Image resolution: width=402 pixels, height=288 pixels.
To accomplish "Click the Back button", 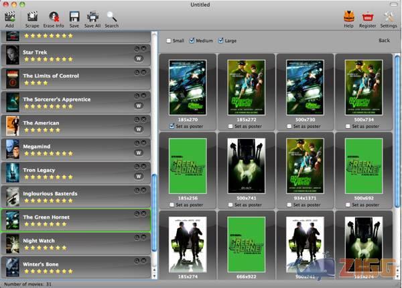I will (x=383, y=41).
